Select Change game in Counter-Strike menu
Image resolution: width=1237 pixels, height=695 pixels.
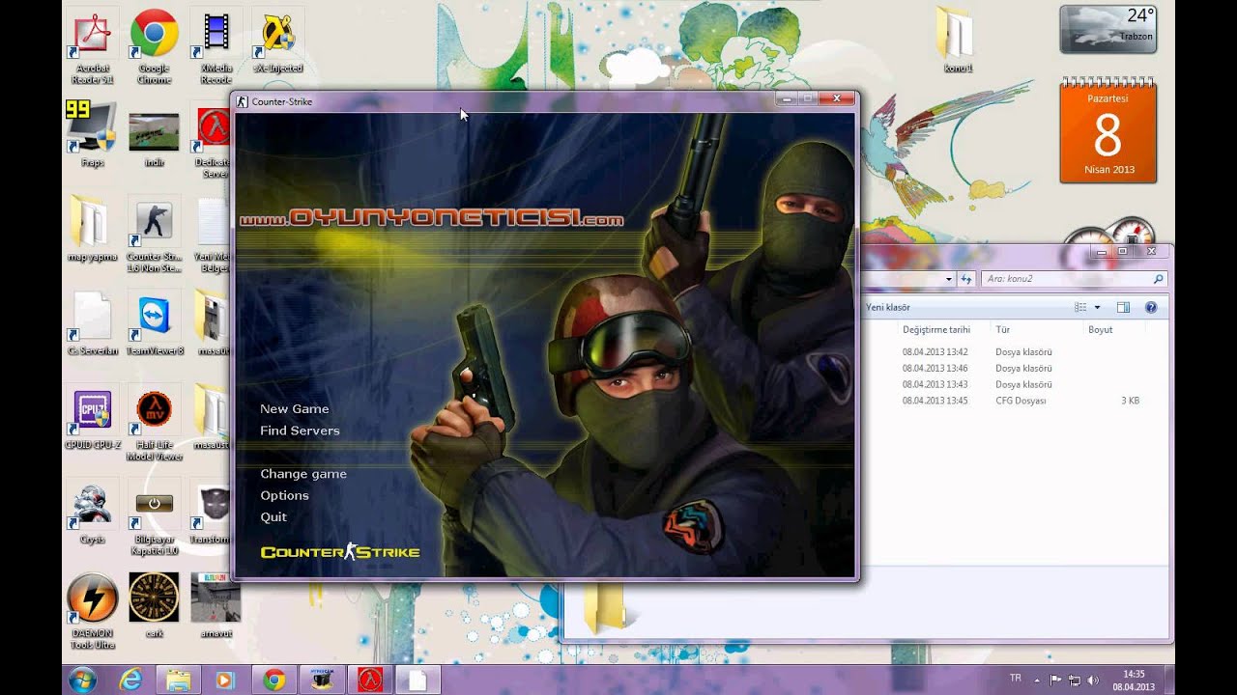(x=303, y=474)
